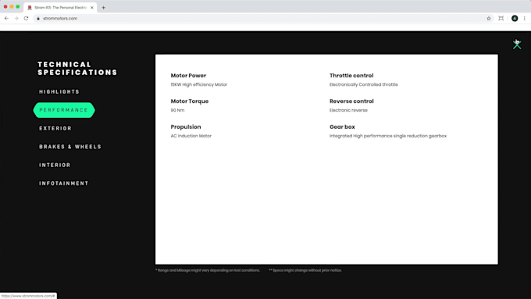The height and width of the screenshot is (299, 531).
Task: Click the '90 Nm' torque value
Action: tap(177, 110)
